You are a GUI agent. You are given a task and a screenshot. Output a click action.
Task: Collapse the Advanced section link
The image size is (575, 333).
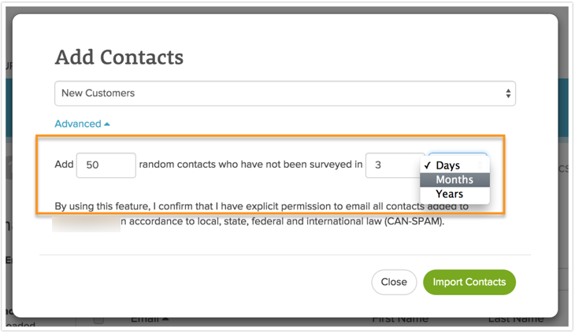tap(78, 124)
